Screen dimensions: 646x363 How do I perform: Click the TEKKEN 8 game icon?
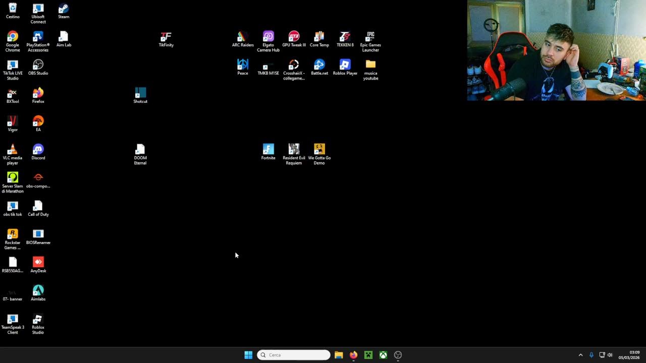(x=345, y=39)
